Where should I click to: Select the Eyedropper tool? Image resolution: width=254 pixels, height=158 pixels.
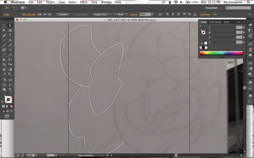(x=4, y=74)
